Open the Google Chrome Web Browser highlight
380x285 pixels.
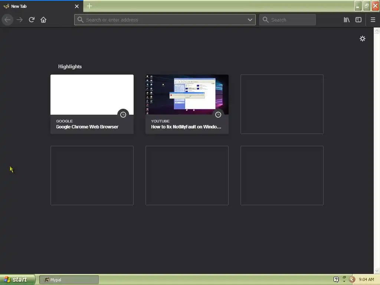point(92,104)
